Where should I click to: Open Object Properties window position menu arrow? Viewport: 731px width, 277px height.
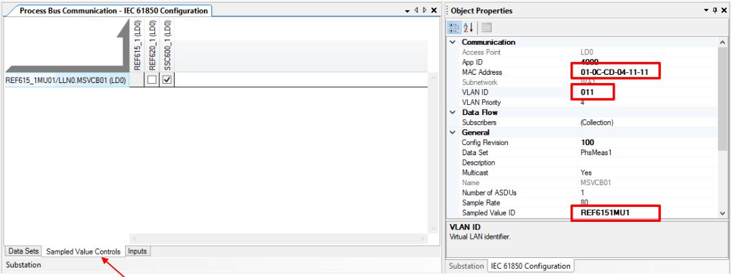pos(707,10)
